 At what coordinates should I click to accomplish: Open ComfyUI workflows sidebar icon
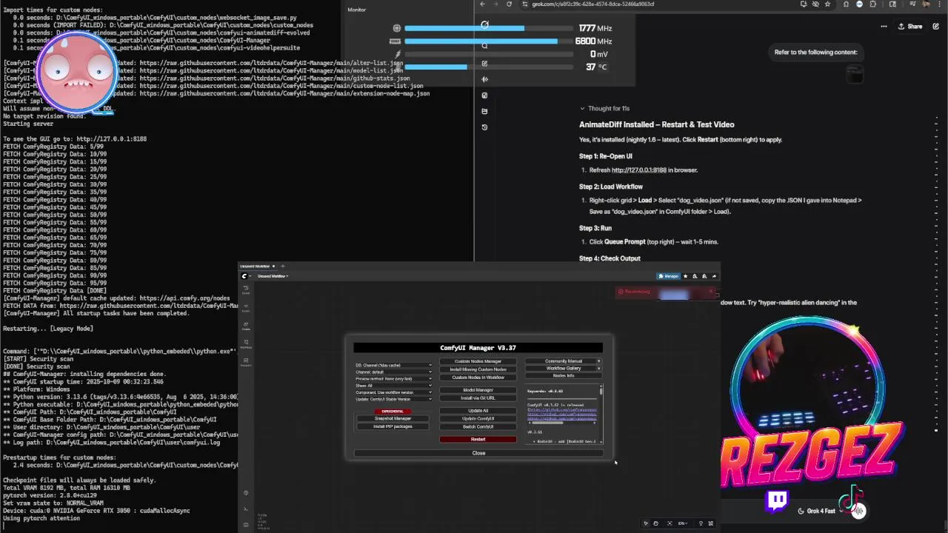click(246, 343)
